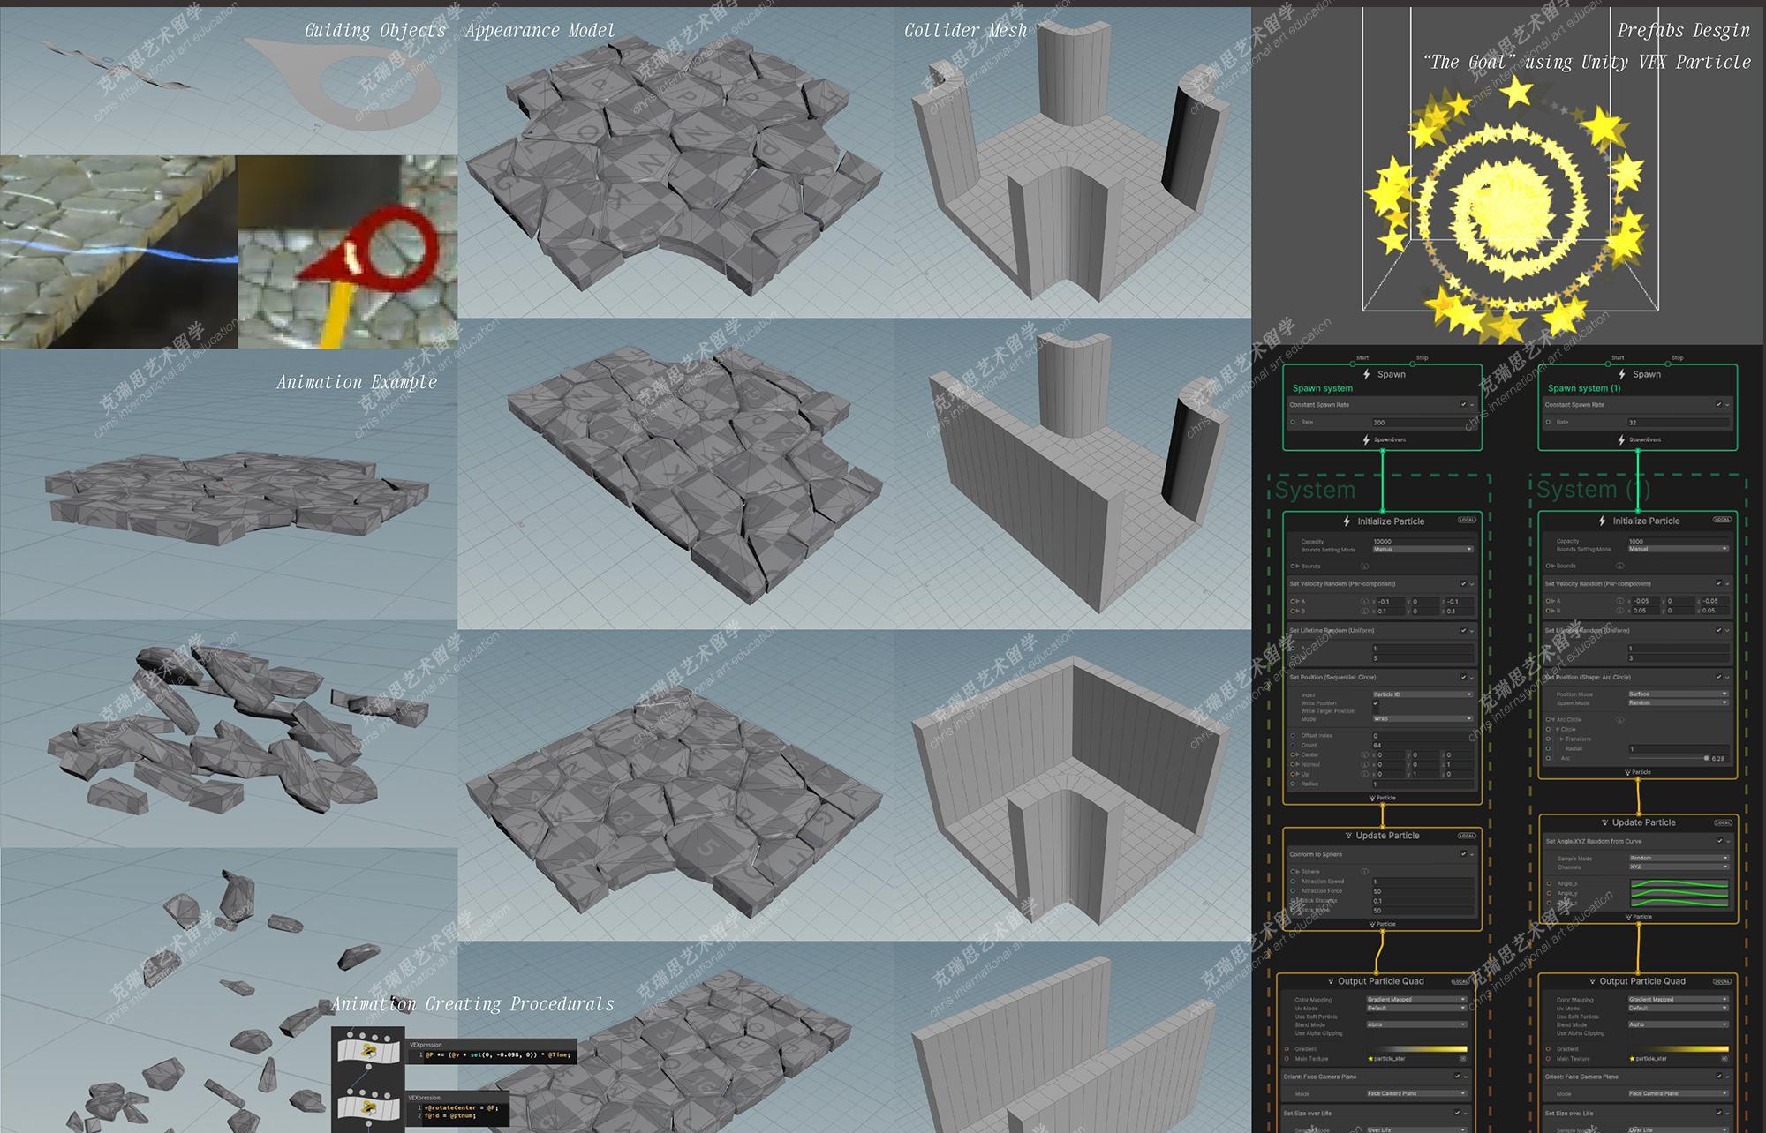Open Bounds Setting Mode dropdown in left system

pyautogui.click(x=1423, y=549)
